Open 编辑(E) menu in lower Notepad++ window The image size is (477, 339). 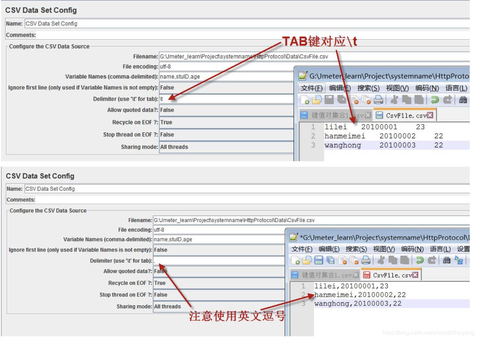pos(329,249)
